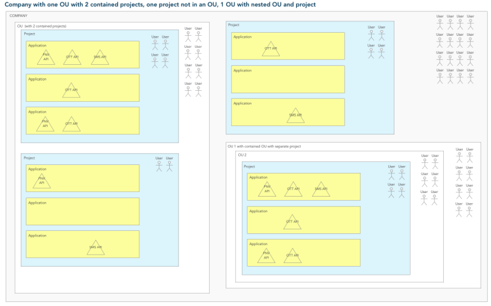Select SMS API triangle in standalone Project's bottom Application
The image size is (491, 306).
tap(295, 116)
